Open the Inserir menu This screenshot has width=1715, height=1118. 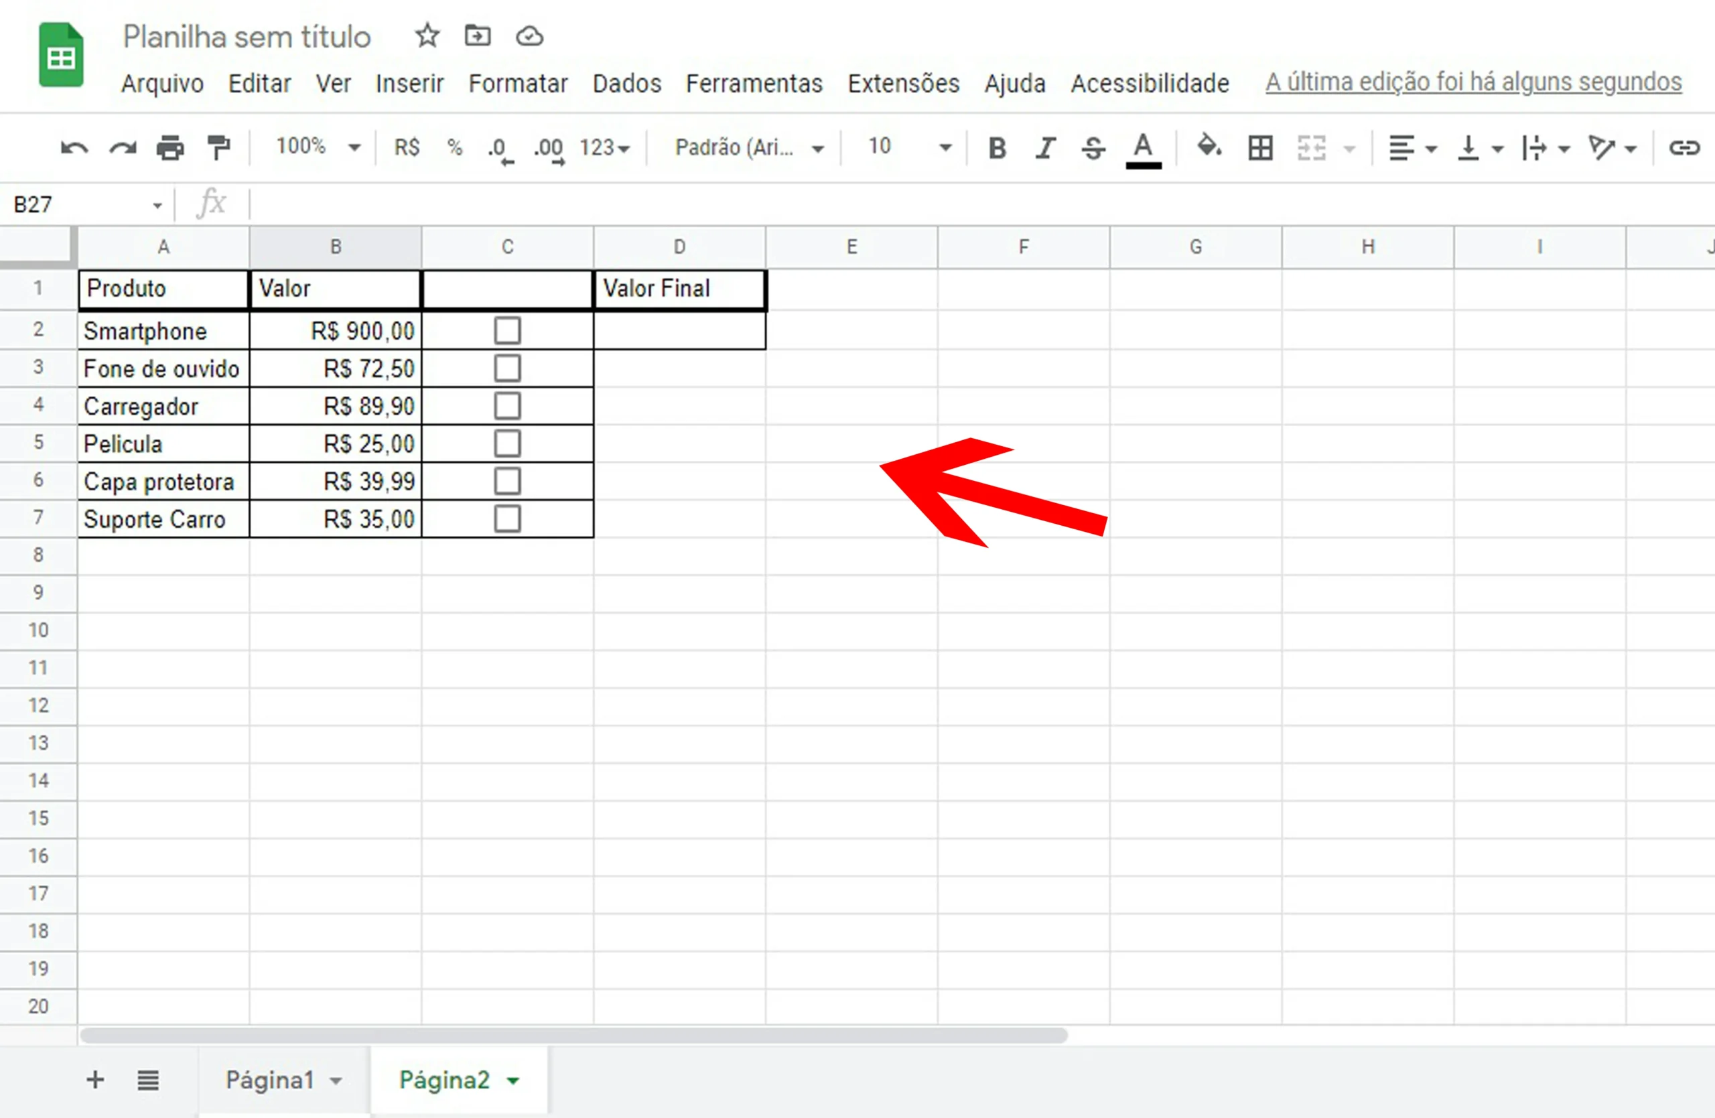[409, 84]
